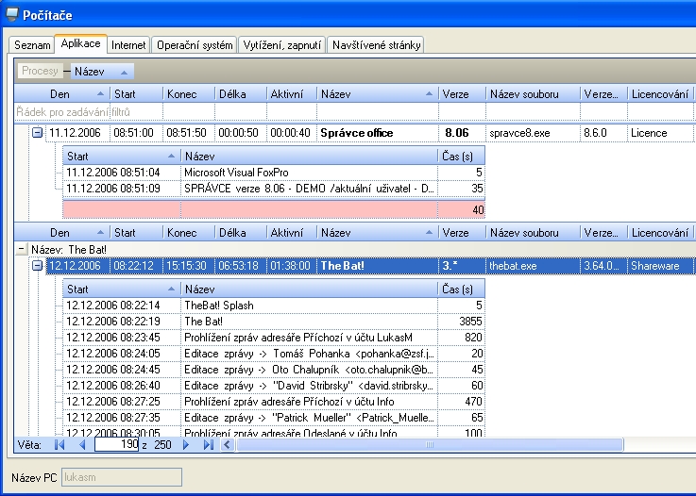The width and height of the screenshot is (696, 496).
Task: Select the Microsoft Visual FoxPro row
Action: (x=274, y=173)
